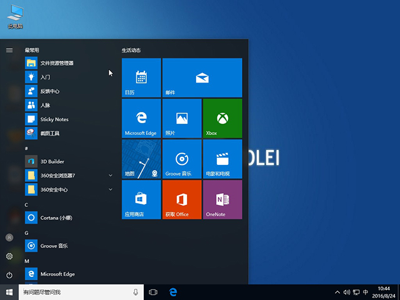
Task: Click the 获取 Office tile
Action: click(x=182, y=199)
